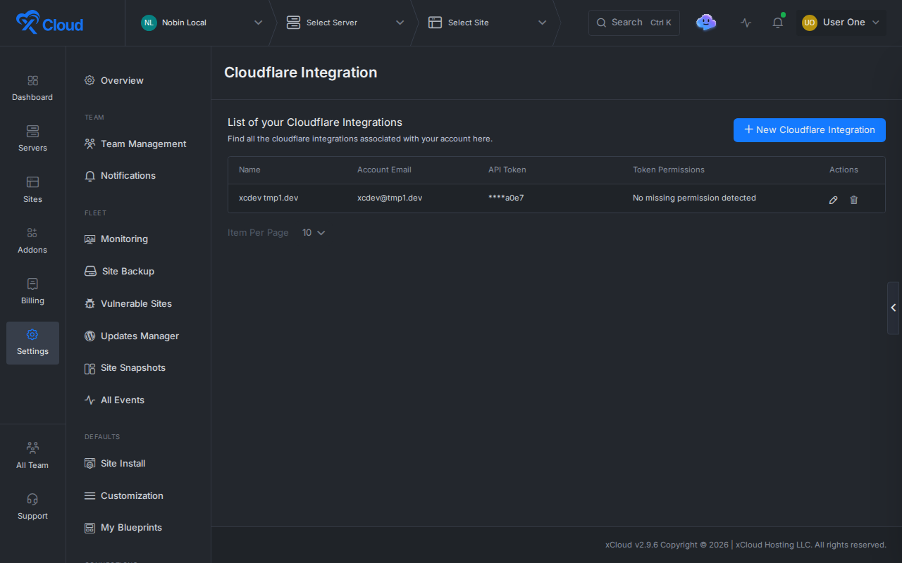Viewport: 902px width, 563px height.
Task: Open Servers in the left rail
Action: tap(32, 139)
